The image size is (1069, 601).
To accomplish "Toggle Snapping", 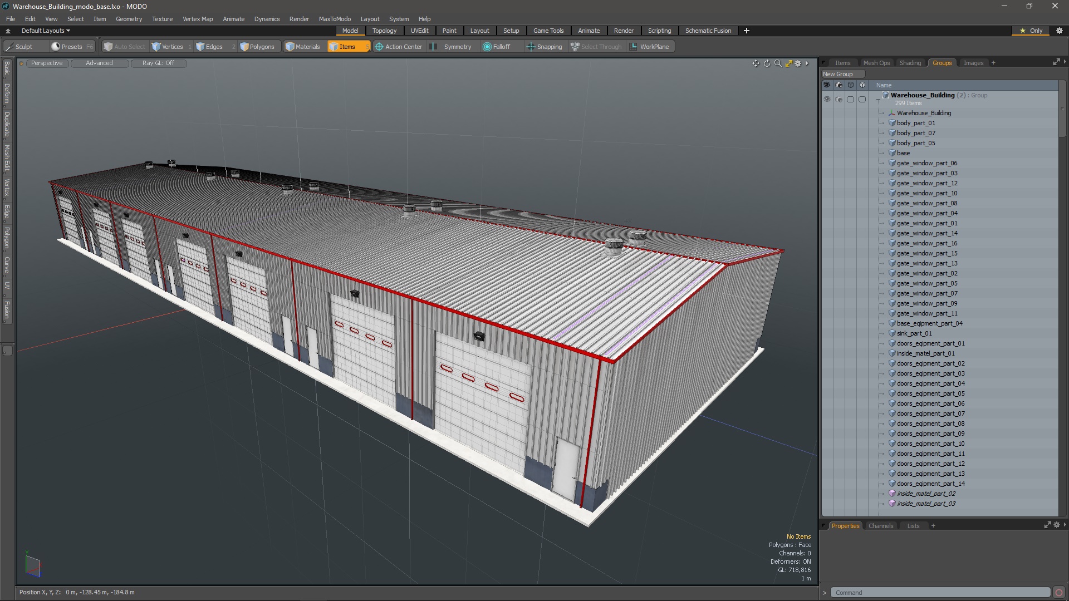I will pos(545,47).
